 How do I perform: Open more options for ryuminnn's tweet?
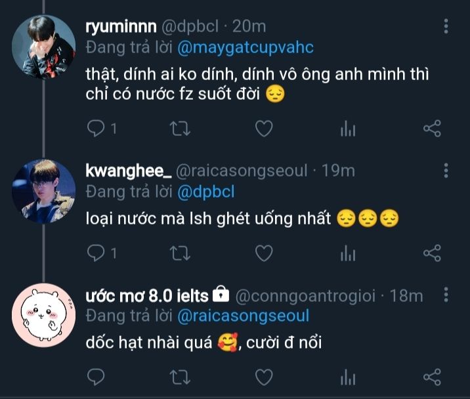click(x=446, y=27)
